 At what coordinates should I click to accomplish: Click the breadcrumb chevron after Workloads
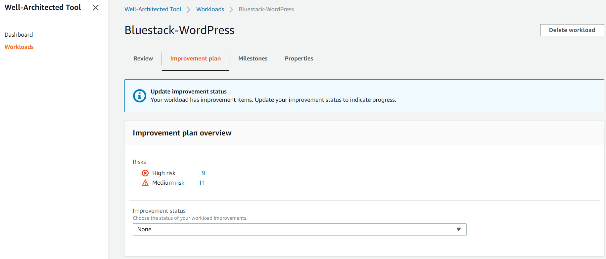[x=231, y=10]
